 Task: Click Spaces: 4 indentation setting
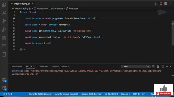coord(125,94)
